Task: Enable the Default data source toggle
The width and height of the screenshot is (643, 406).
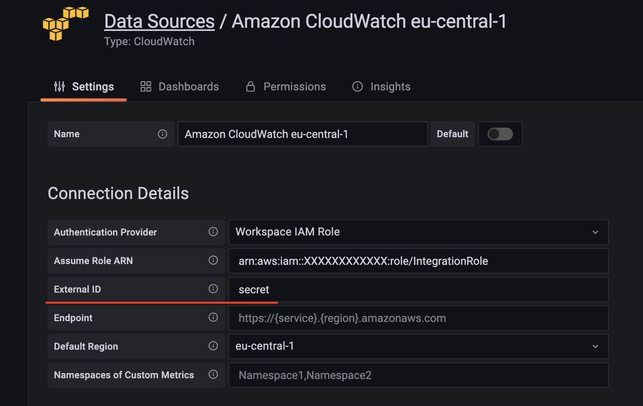Action: click(500, 134)
